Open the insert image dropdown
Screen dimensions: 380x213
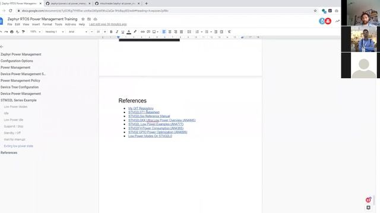point(156,31)
